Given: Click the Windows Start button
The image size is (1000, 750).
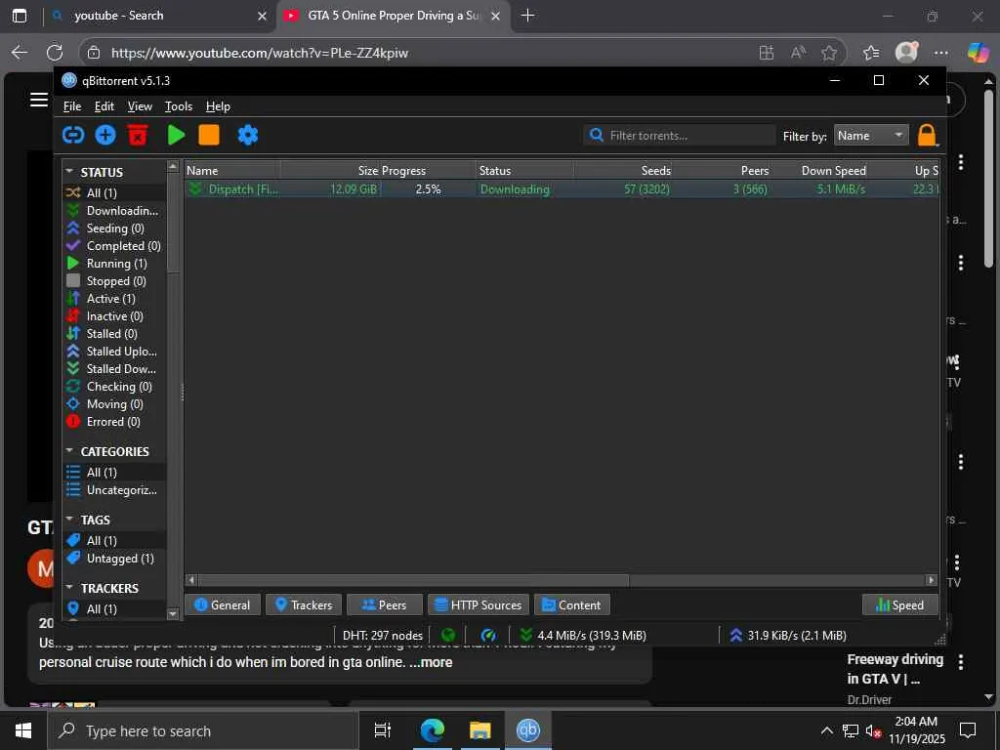Looking at the screenshot, I should (x=23, y=730).
